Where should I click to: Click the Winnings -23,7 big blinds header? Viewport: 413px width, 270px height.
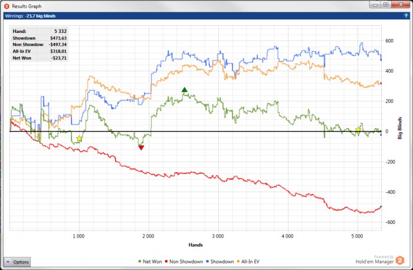30,16
